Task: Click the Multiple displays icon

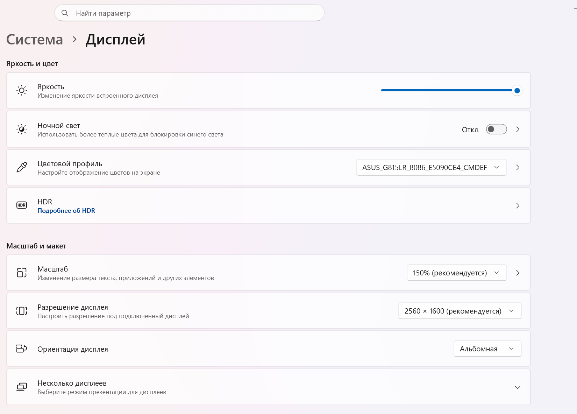Action: pos(22,387)
